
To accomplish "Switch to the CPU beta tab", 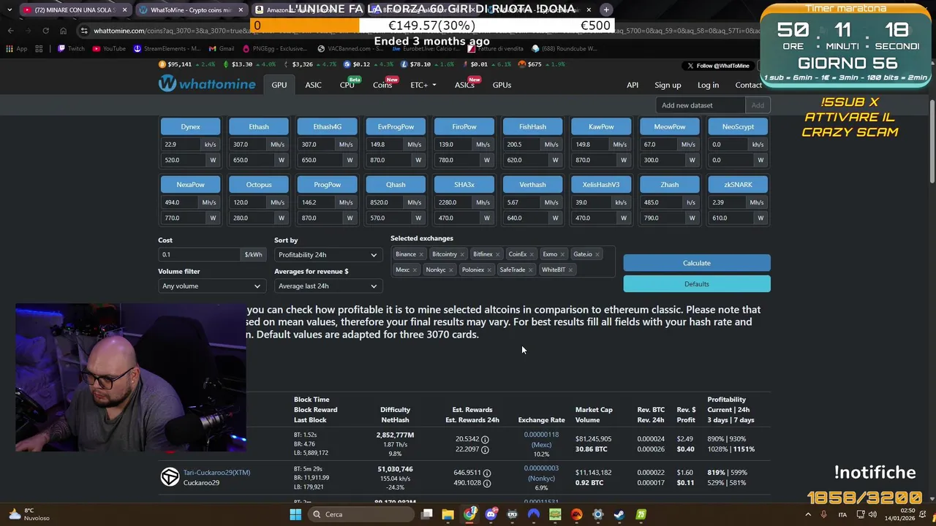I will click(x=347, y=85).
